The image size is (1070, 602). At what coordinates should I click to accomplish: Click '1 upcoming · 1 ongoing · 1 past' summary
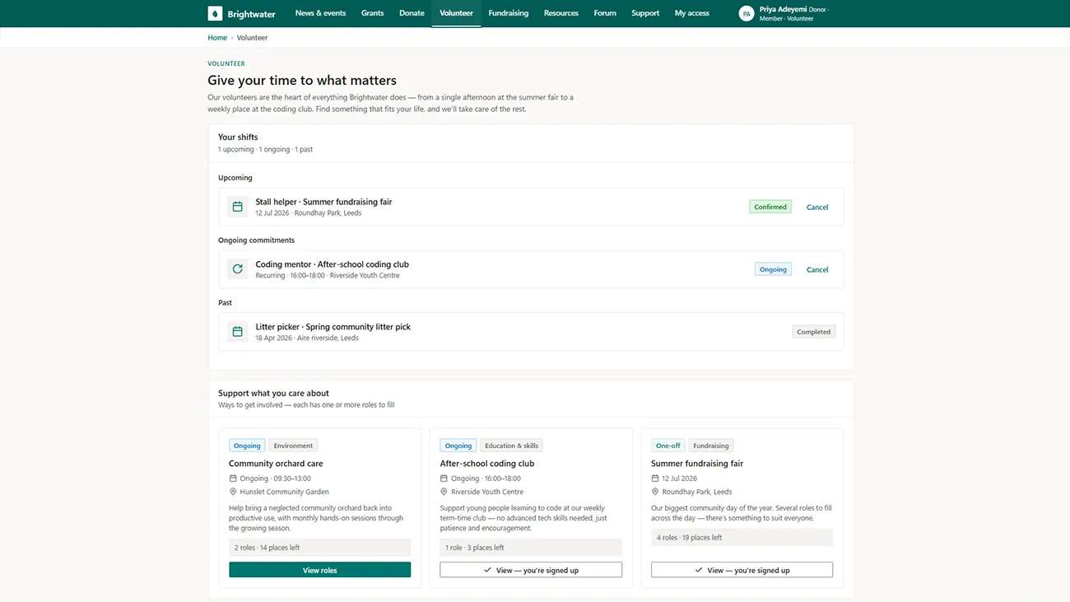click(265, 150)
